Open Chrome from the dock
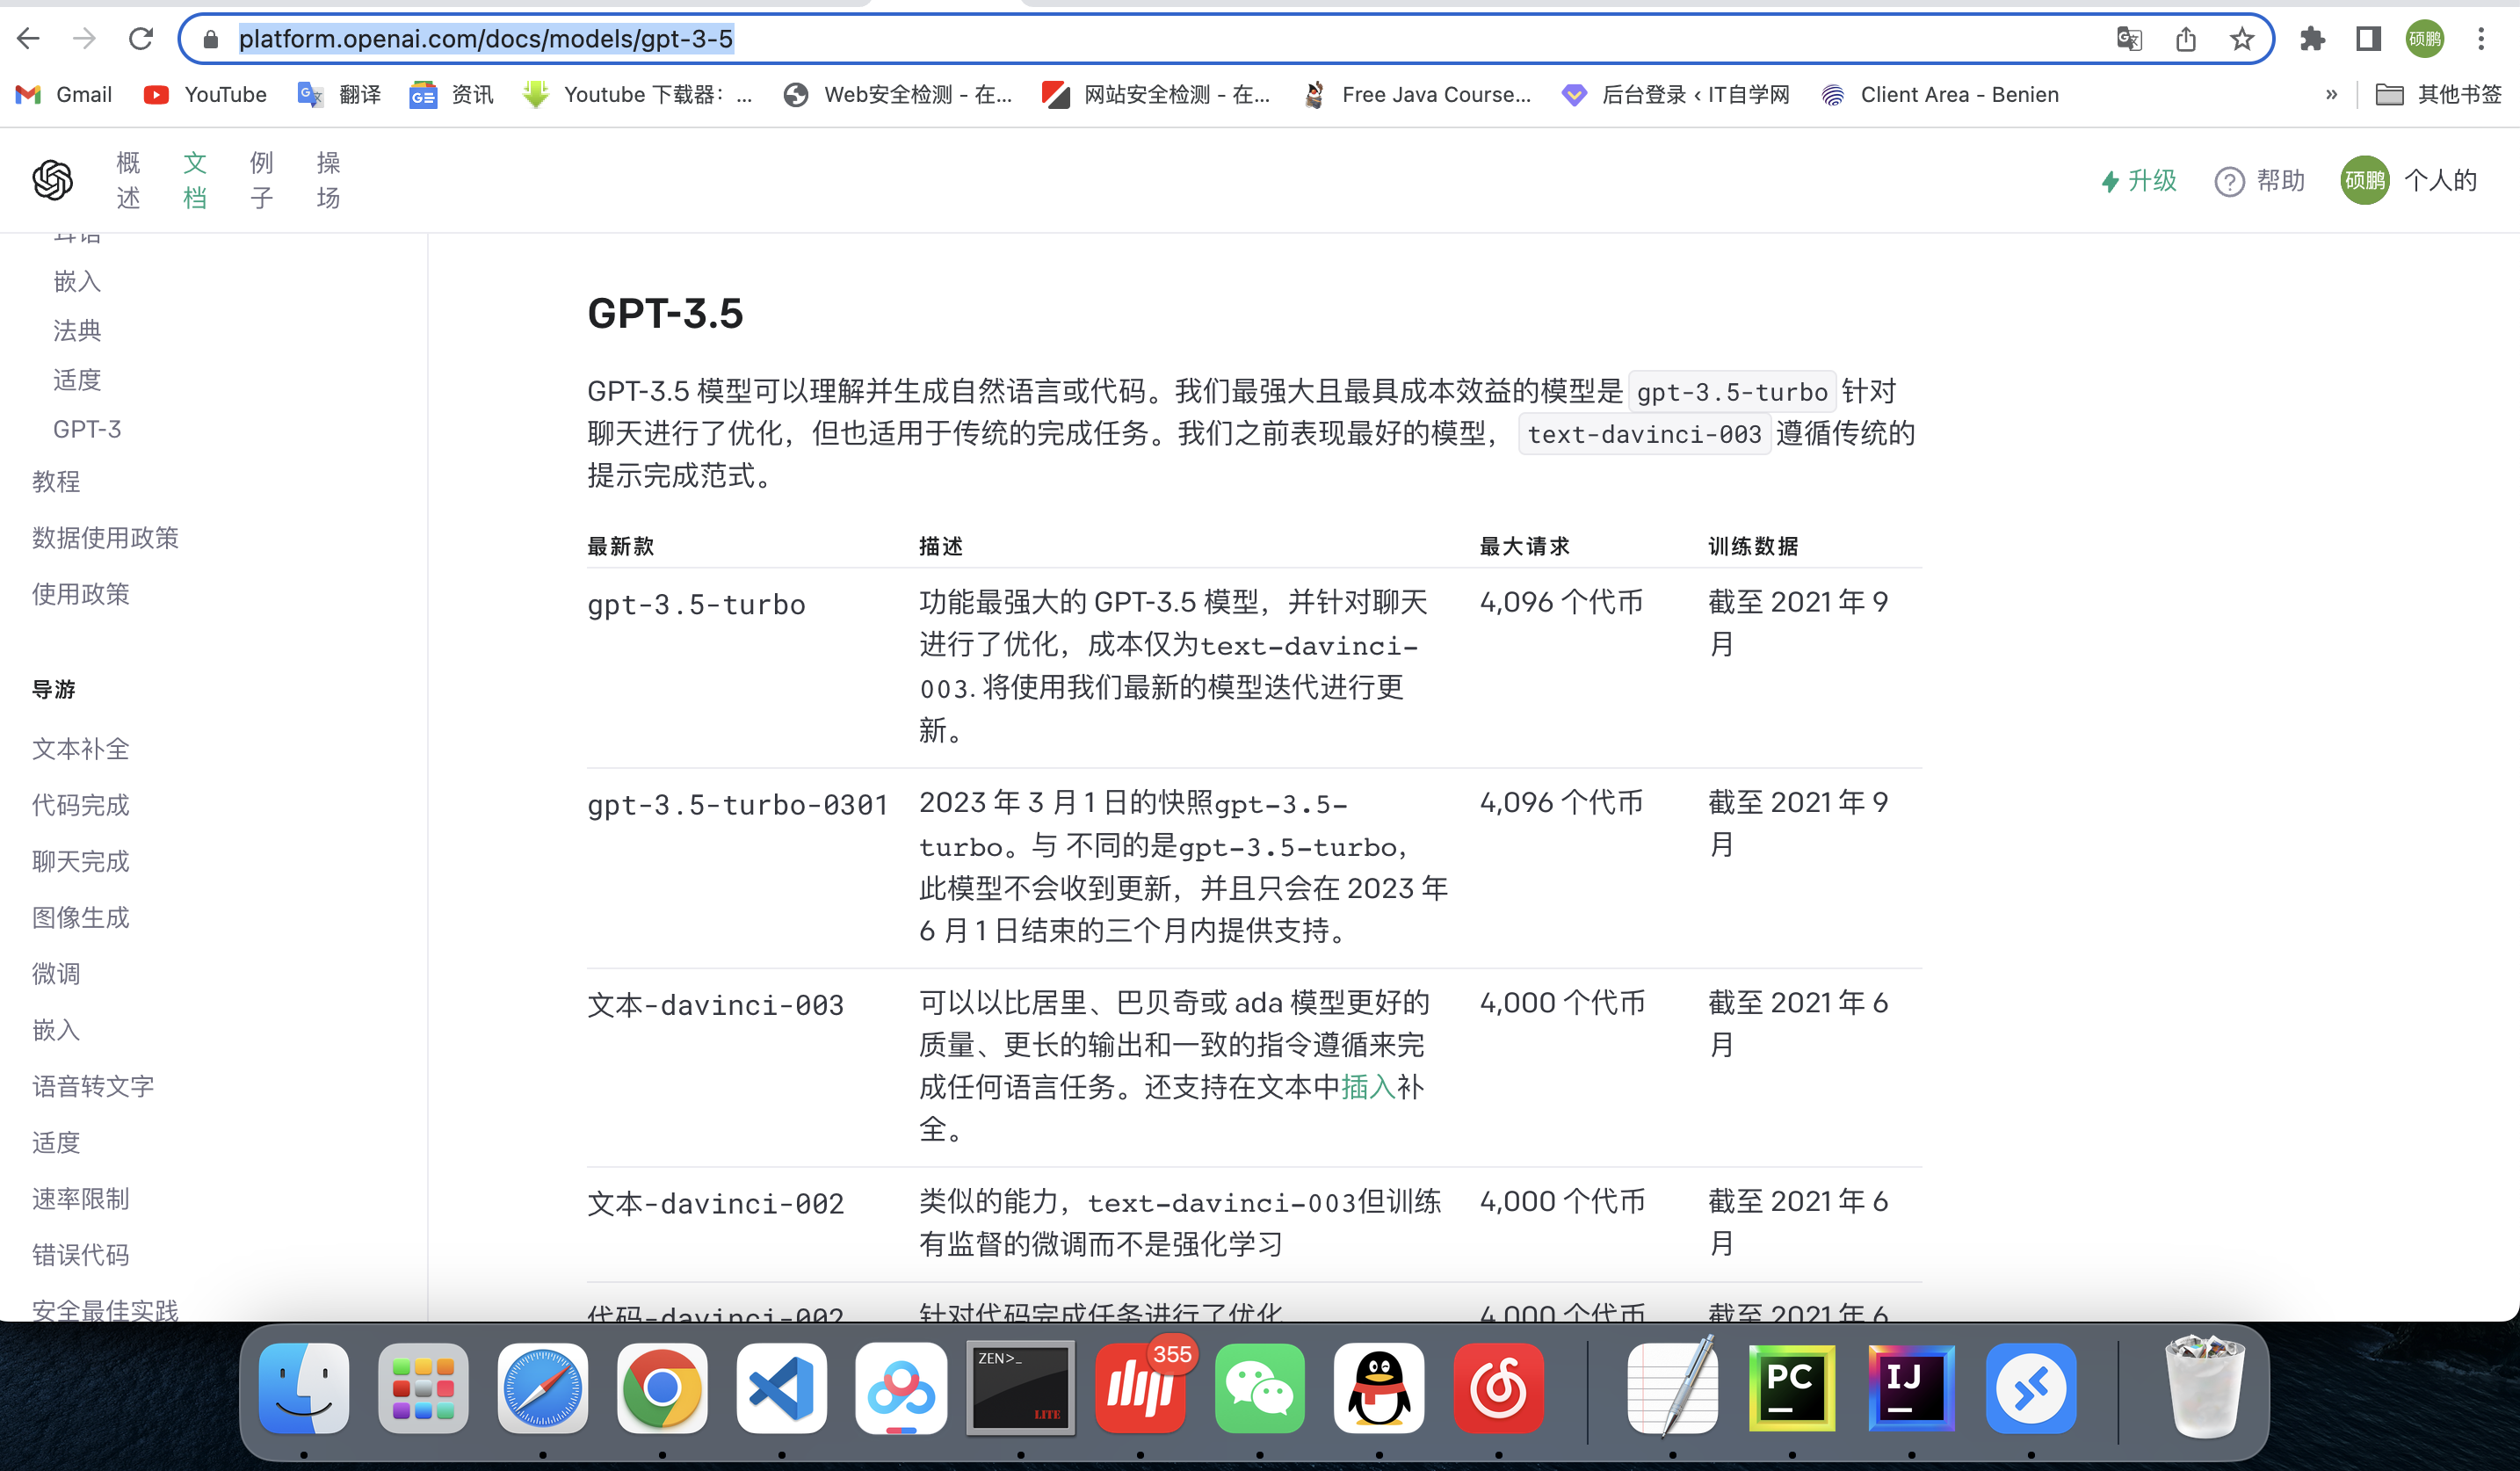The image size is (2520, 1471). pyautogui.click(x=662, y=1388)
